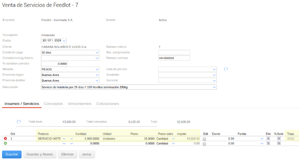Click the refresh icon next to Total bruto

(19, 122)
